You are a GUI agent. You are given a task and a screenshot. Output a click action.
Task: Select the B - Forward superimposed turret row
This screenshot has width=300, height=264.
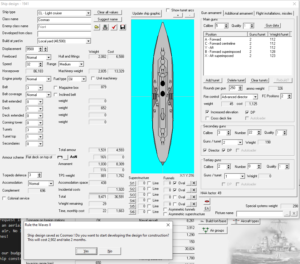pos(248,52)
